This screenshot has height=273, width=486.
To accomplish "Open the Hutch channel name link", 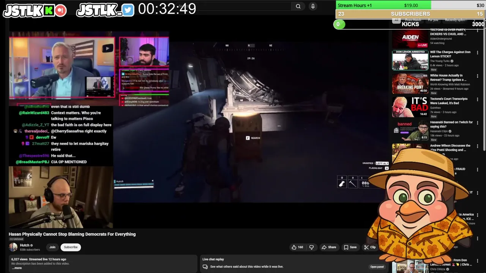I will [x=25, y=245].
